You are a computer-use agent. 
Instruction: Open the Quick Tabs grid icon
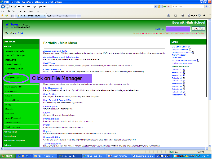coord(12,16)
